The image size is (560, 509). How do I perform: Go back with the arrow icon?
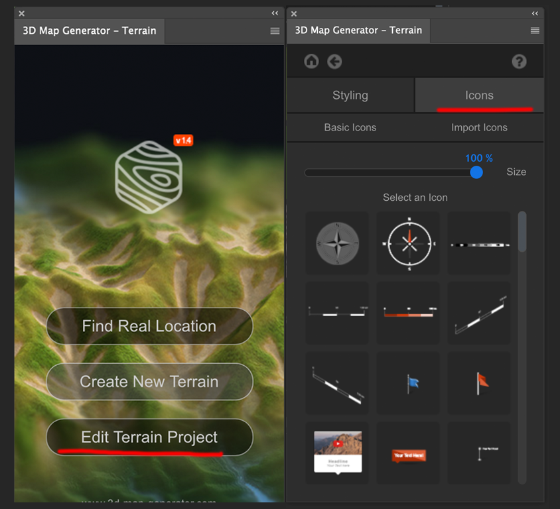point(334,62)
